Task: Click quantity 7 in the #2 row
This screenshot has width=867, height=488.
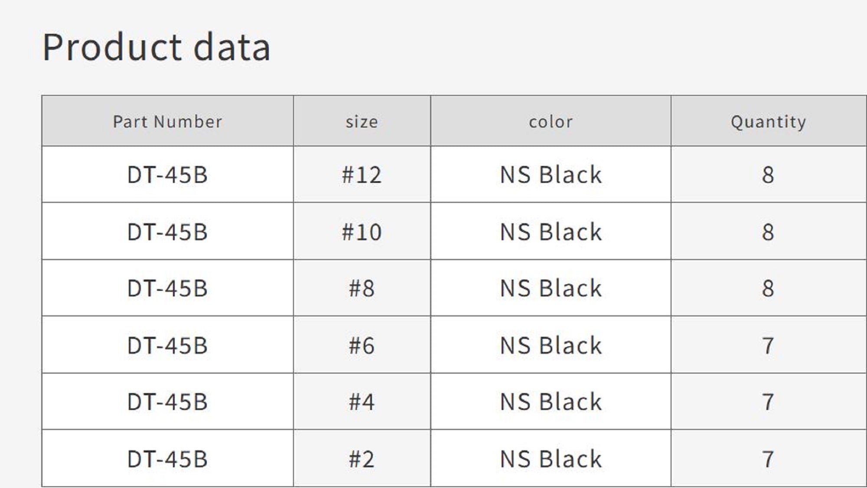Action: pyautogui.click(x=768, y=459)
